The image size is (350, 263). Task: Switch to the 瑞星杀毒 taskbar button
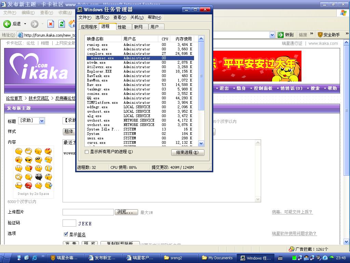66,258
